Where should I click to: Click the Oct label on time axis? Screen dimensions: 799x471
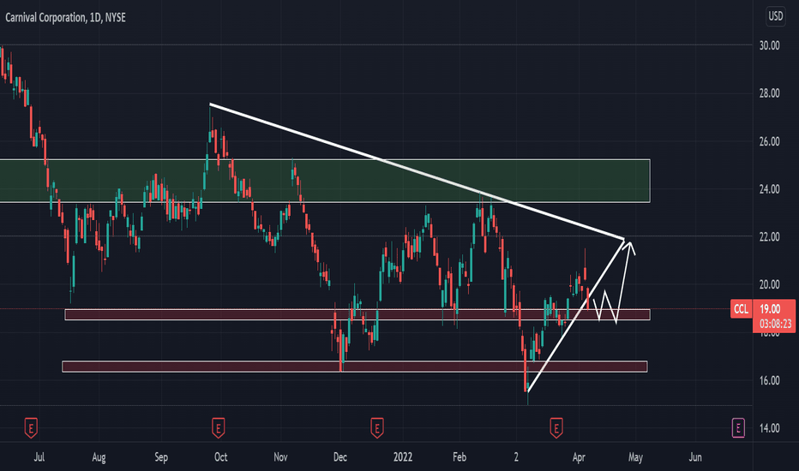point(220,456)
